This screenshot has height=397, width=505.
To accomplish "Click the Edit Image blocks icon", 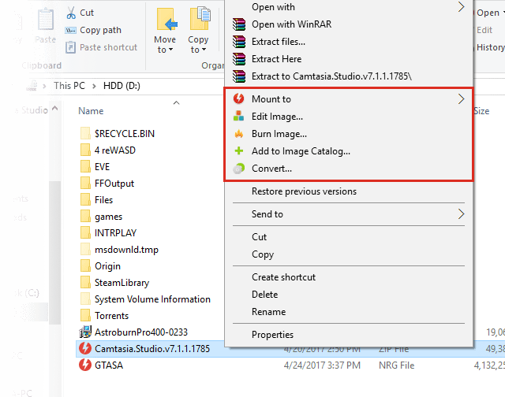I will point(238,116).
